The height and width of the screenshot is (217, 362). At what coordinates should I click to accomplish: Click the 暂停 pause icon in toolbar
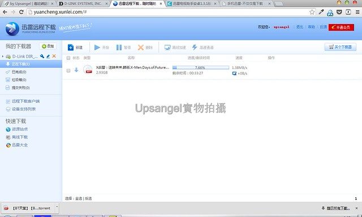click(x=119, y=47)
